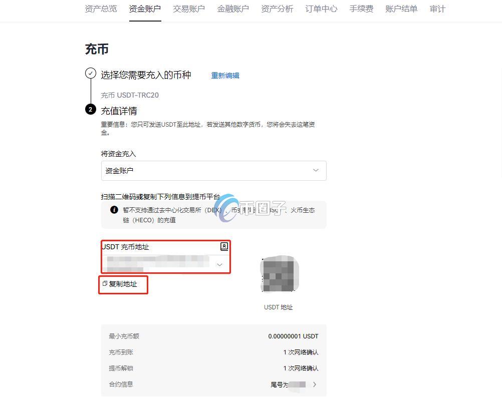Click the step 2 numbered circle by 充值详情
Viewport: 502px width, 416px height.
tap(90, 109)
